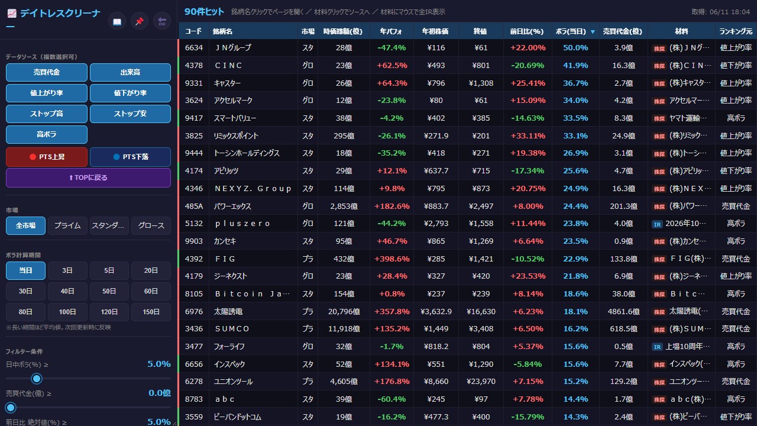The image size is (757, 426).
Task: Click the 株探 badge in JNグループ row
Action: (659, 48)
